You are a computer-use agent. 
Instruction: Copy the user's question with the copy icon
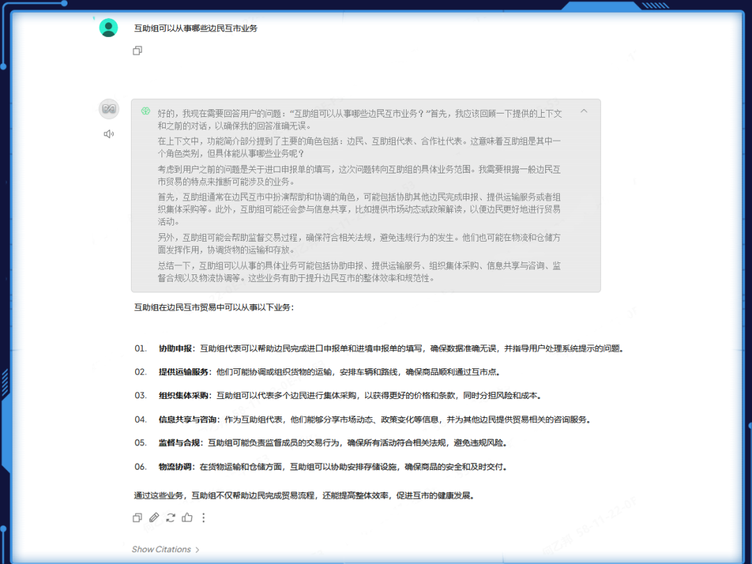[137, 50]
